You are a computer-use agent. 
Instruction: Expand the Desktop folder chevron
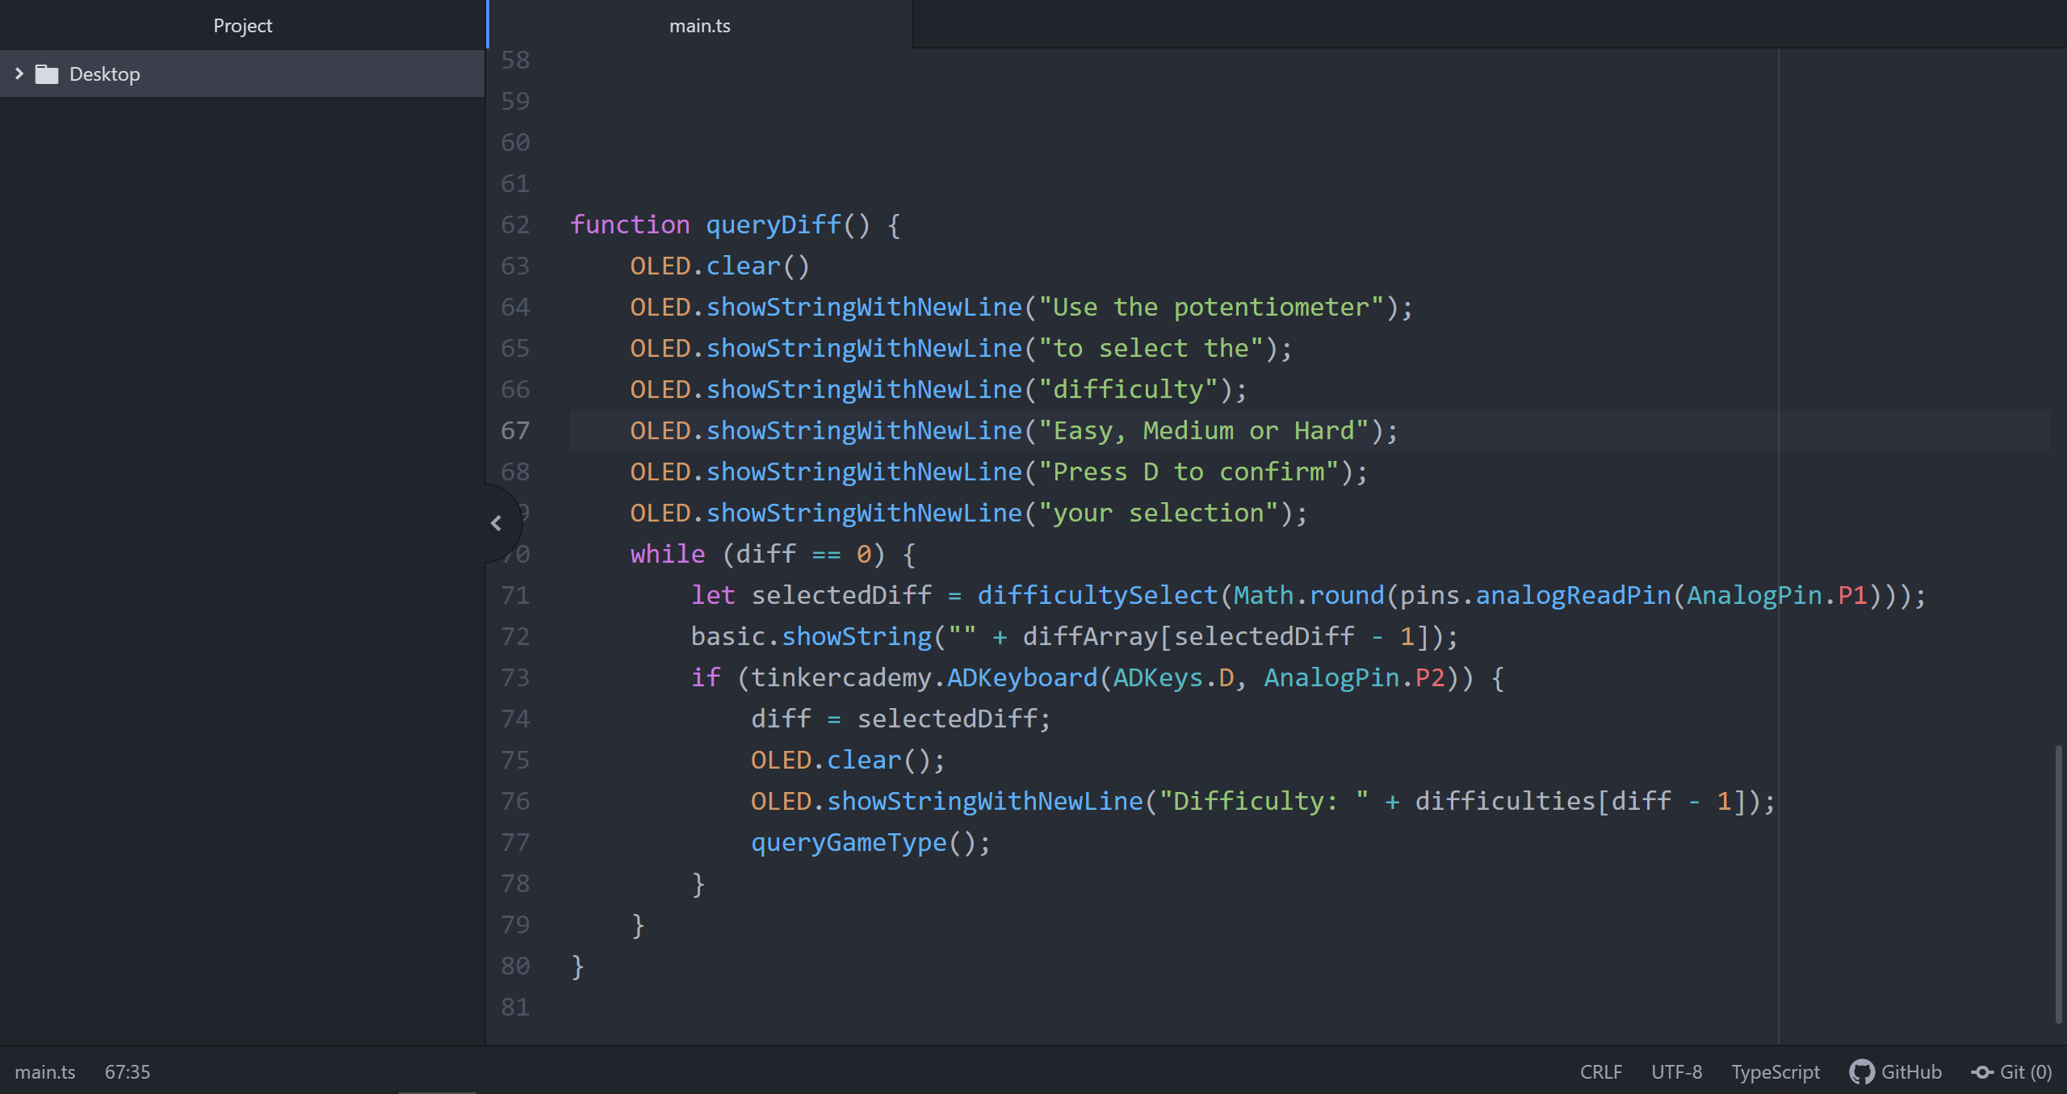coord(19,73)
